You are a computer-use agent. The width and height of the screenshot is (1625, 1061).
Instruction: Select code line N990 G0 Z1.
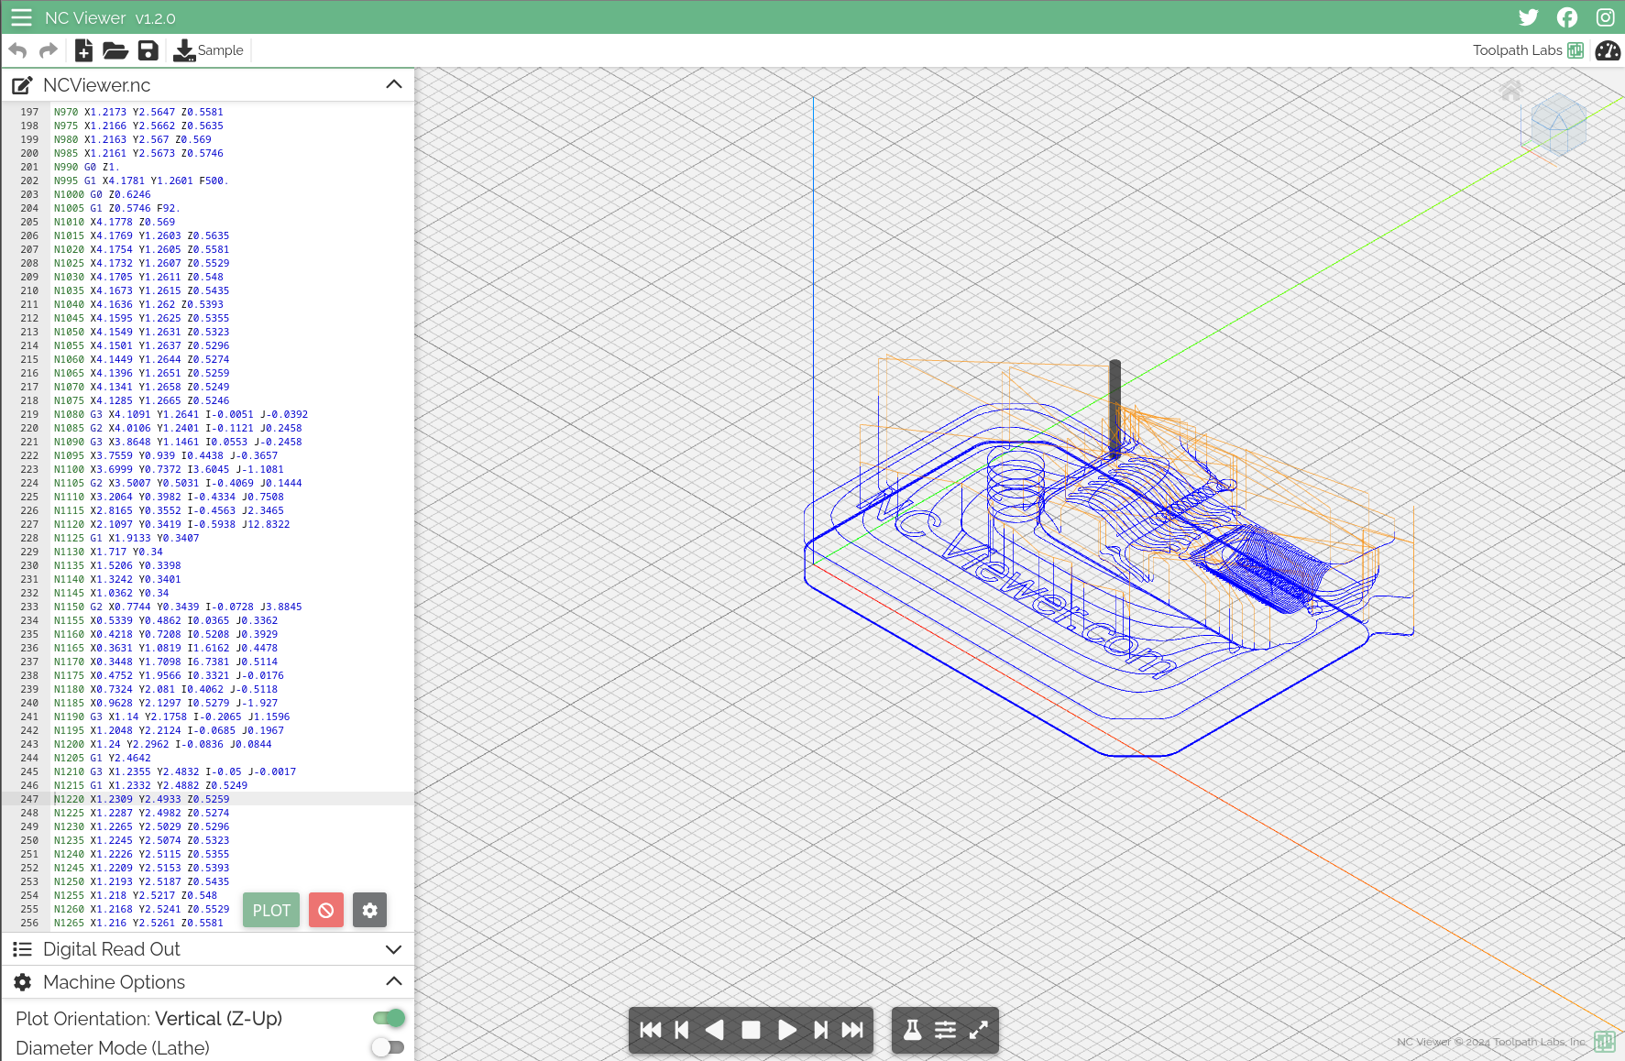coord(86,167)
